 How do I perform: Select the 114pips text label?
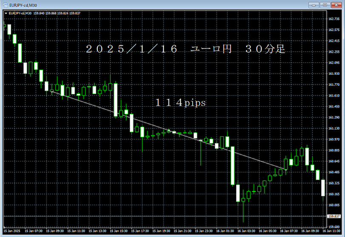tap(180, 103)
